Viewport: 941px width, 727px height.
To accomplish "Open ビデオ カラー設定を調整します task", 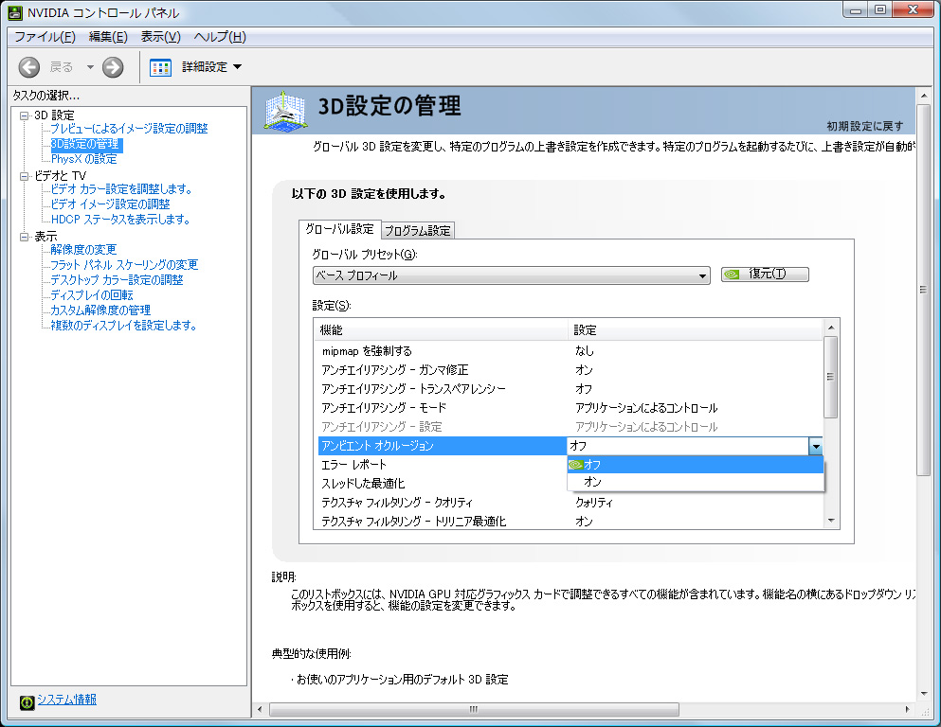I will coord(121,188).
